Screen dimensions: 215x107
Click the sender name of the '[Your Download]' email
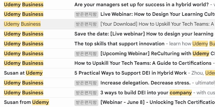point(22,24)
